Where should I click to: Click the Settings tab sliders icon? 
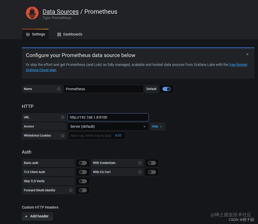pyautogui.click(x=28, y=34)
